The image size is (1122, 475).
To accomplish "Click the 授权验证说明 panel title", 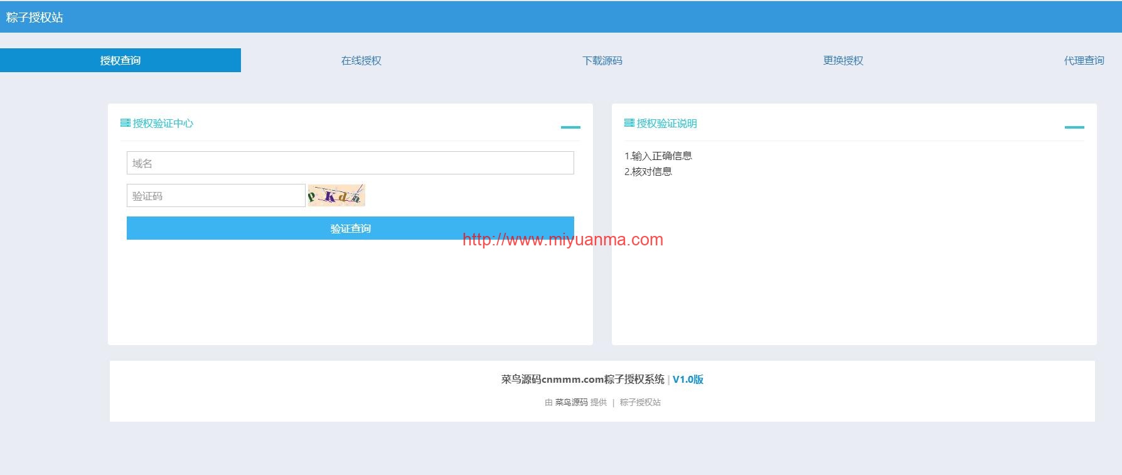I will 667,123.
